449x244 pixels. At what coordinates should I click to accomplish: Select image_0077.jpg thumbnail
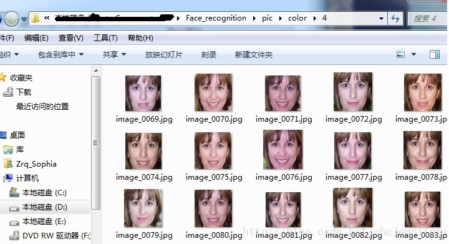353,150
